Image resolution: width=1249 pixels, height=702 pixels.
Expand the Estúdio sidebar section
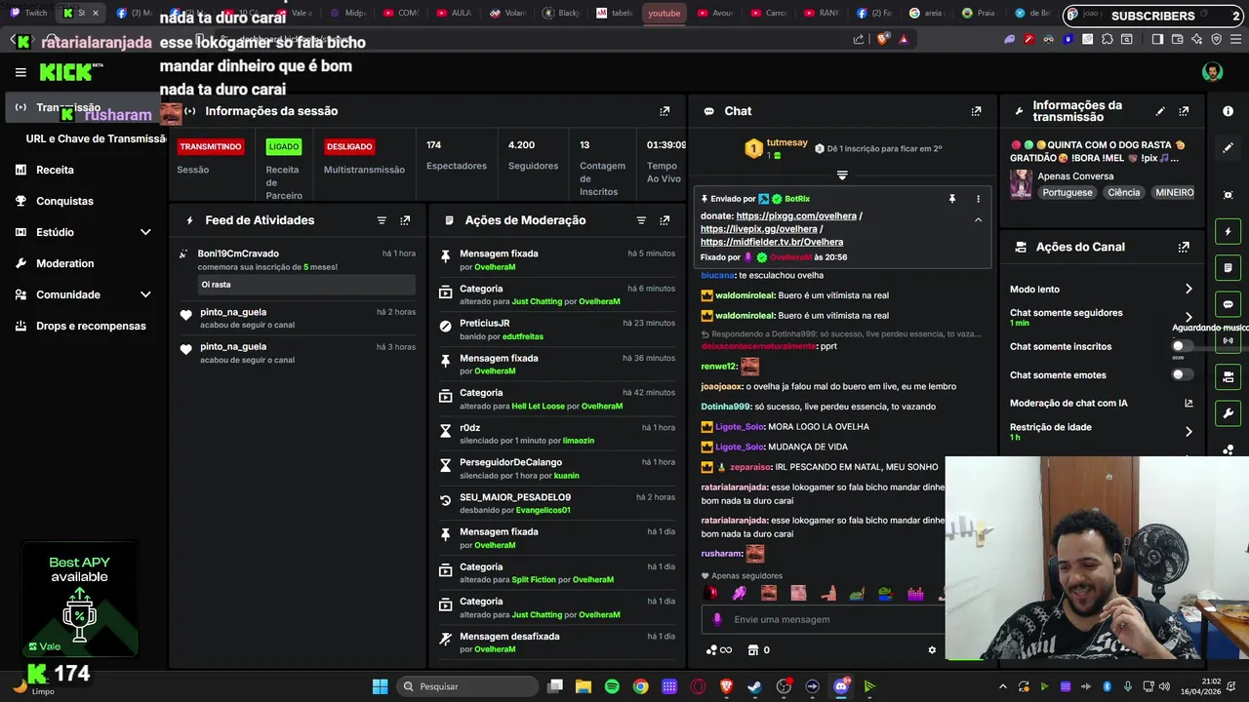click(x=145, y=232)
